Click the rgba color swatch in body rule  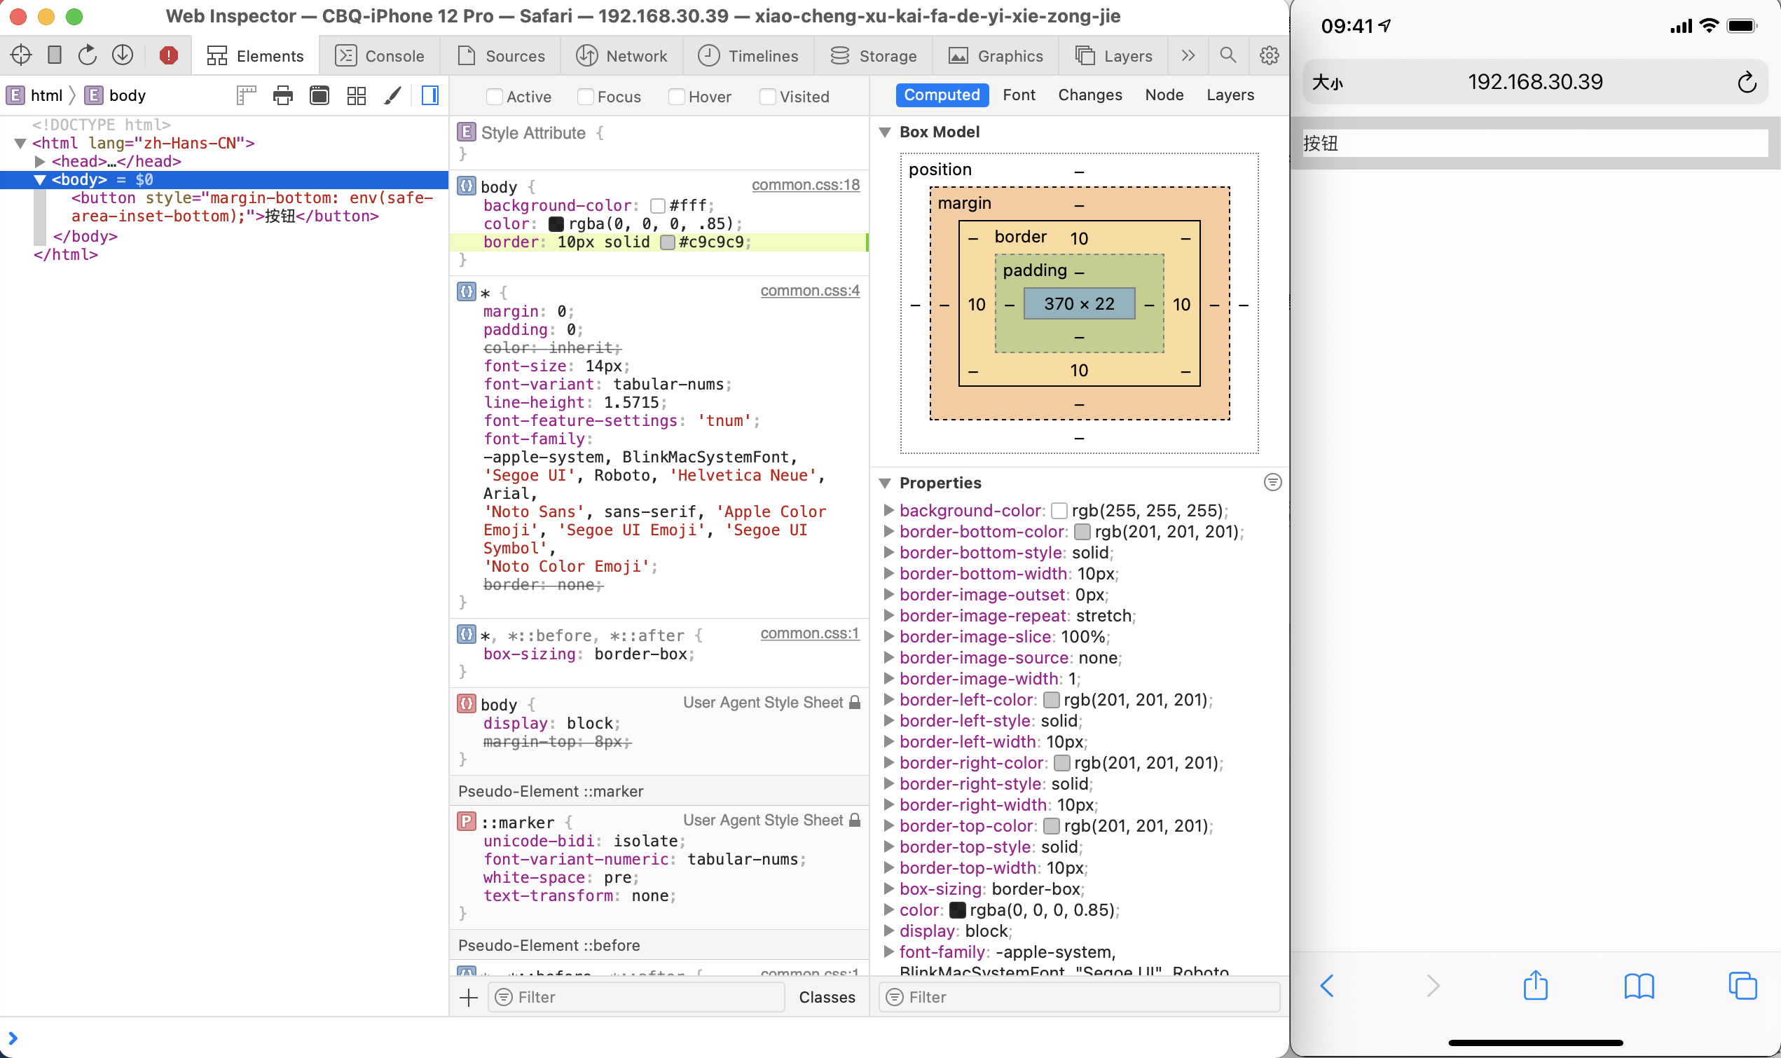coord(556,224)
